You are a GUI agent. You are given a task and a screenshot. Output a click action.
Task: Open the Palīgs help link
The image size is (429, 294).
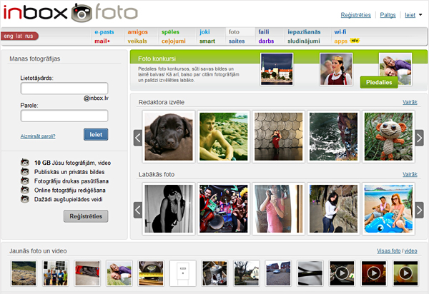pos(388,15)
